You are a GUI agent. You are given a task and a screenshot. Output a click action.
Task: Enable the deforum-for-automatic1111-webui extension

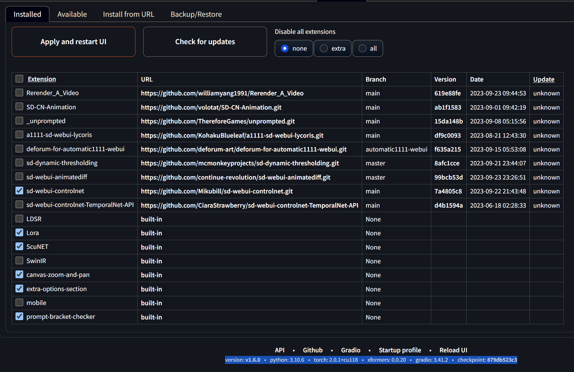(x=19, y=149)
